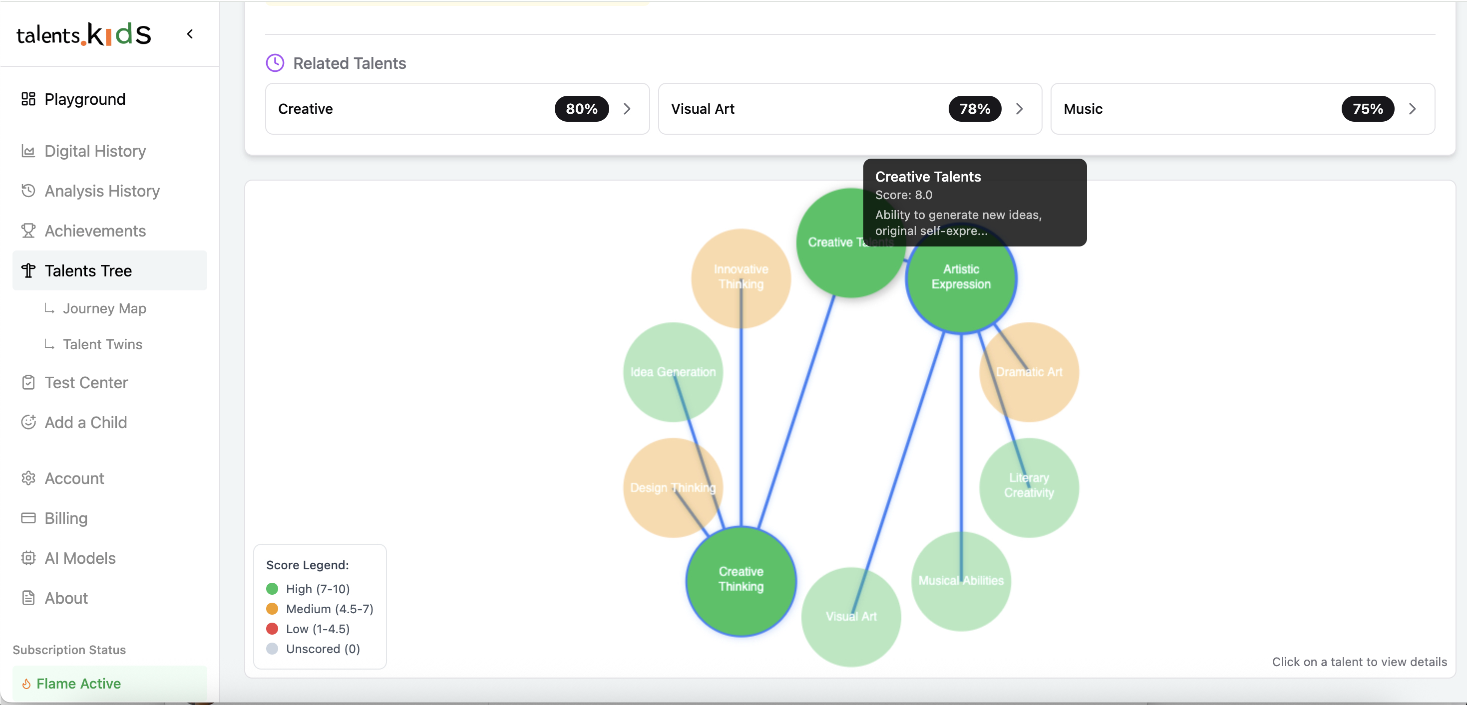
Task: Open the Music related talent card
Action: point(1243,109)
